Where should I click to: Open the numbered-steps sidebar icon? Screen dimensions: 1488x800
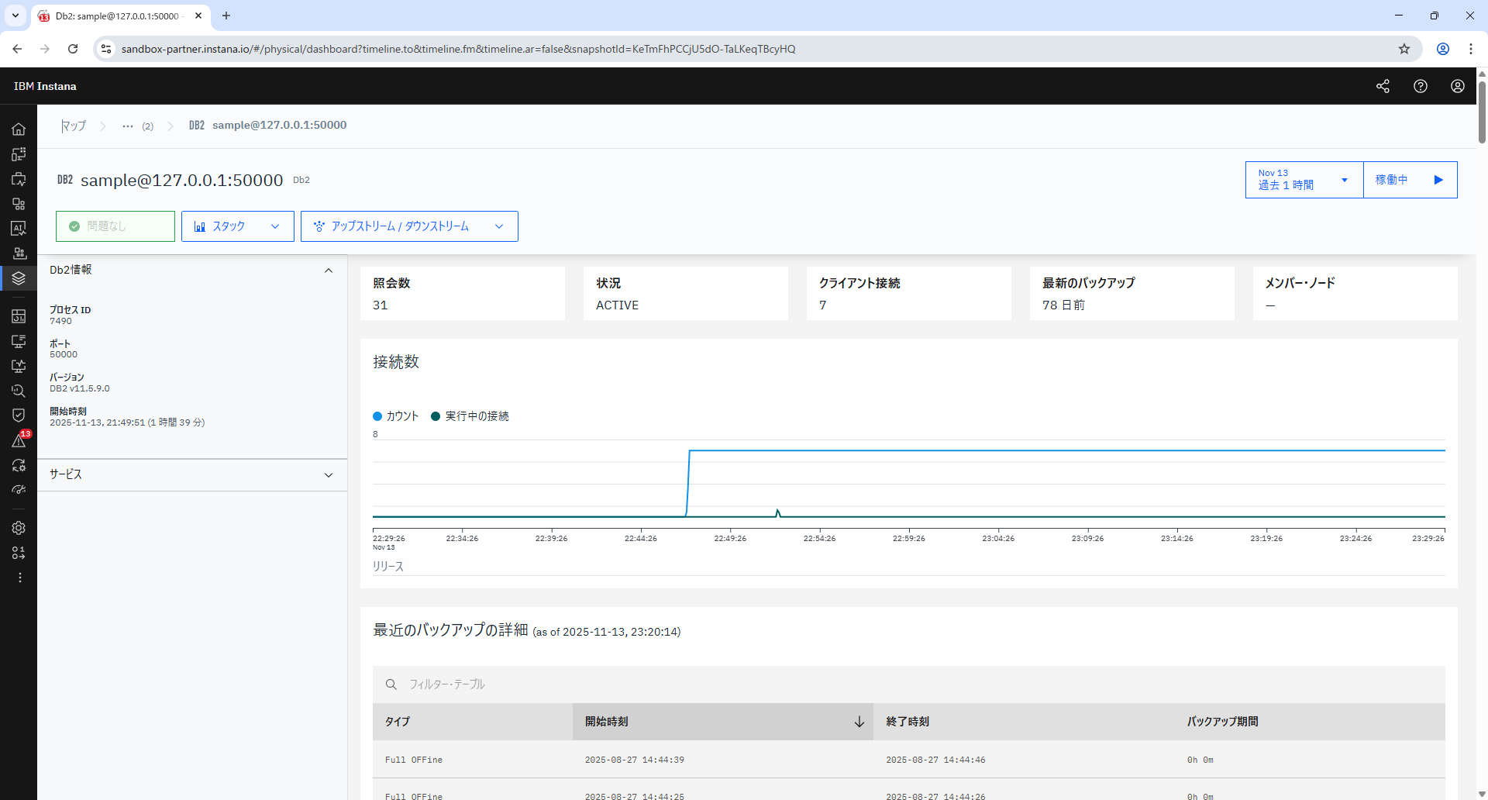click(19, 553)
